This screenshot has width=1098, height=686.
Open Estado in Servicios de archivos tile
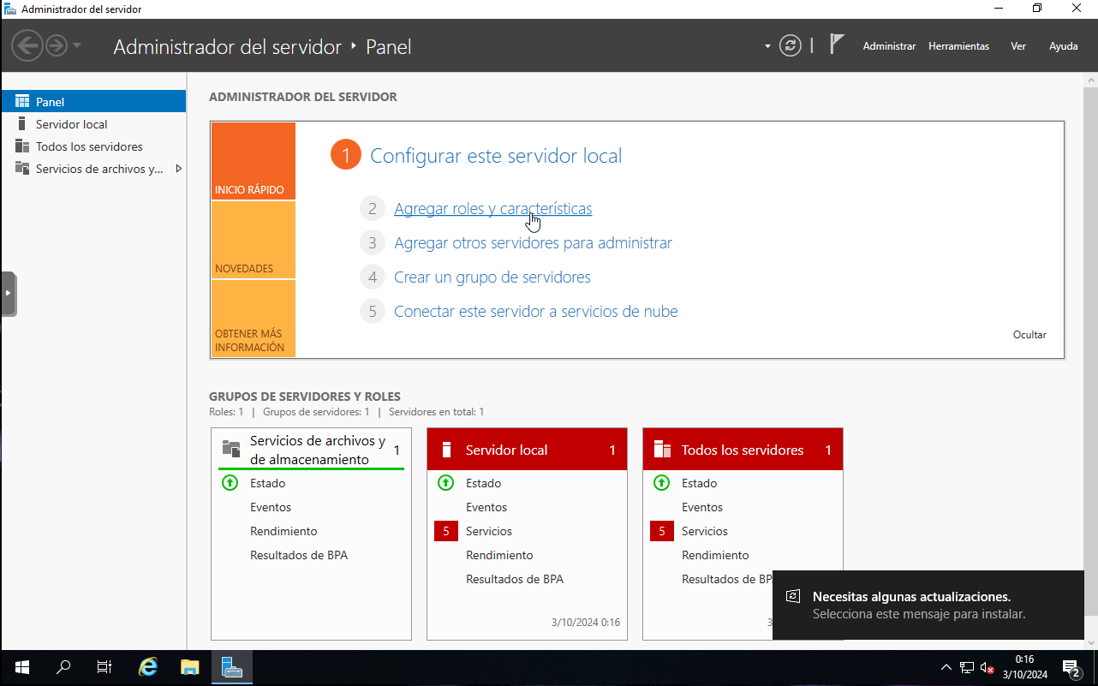point(268,483)
